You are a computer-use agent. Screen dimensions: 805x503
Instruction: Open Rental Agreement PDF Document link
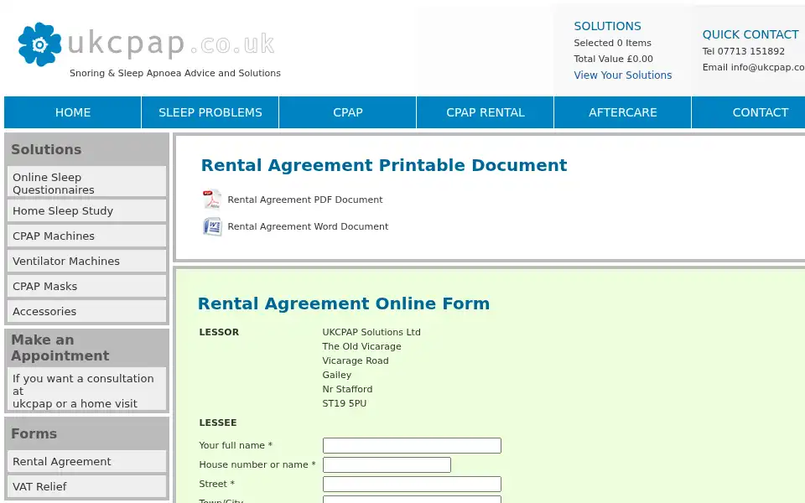pyautogui.click(x=305, y=200)
